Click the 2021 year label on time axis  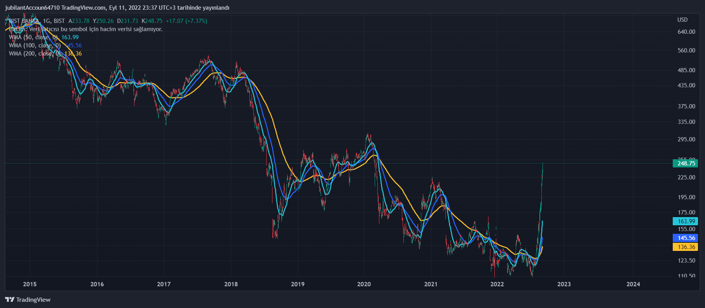pyautogui.click(x=431, y=284)
